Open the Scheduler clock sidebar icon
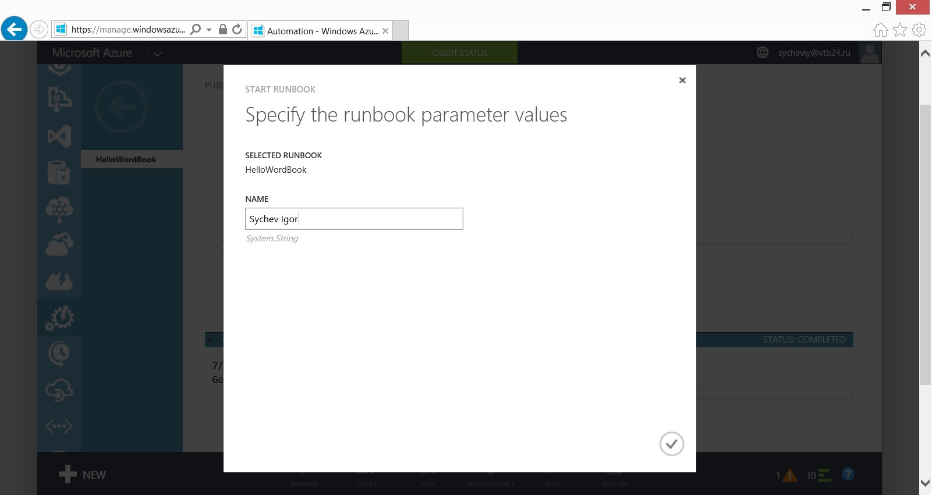The width and height of the screenshot is (932, 495). 59,354
